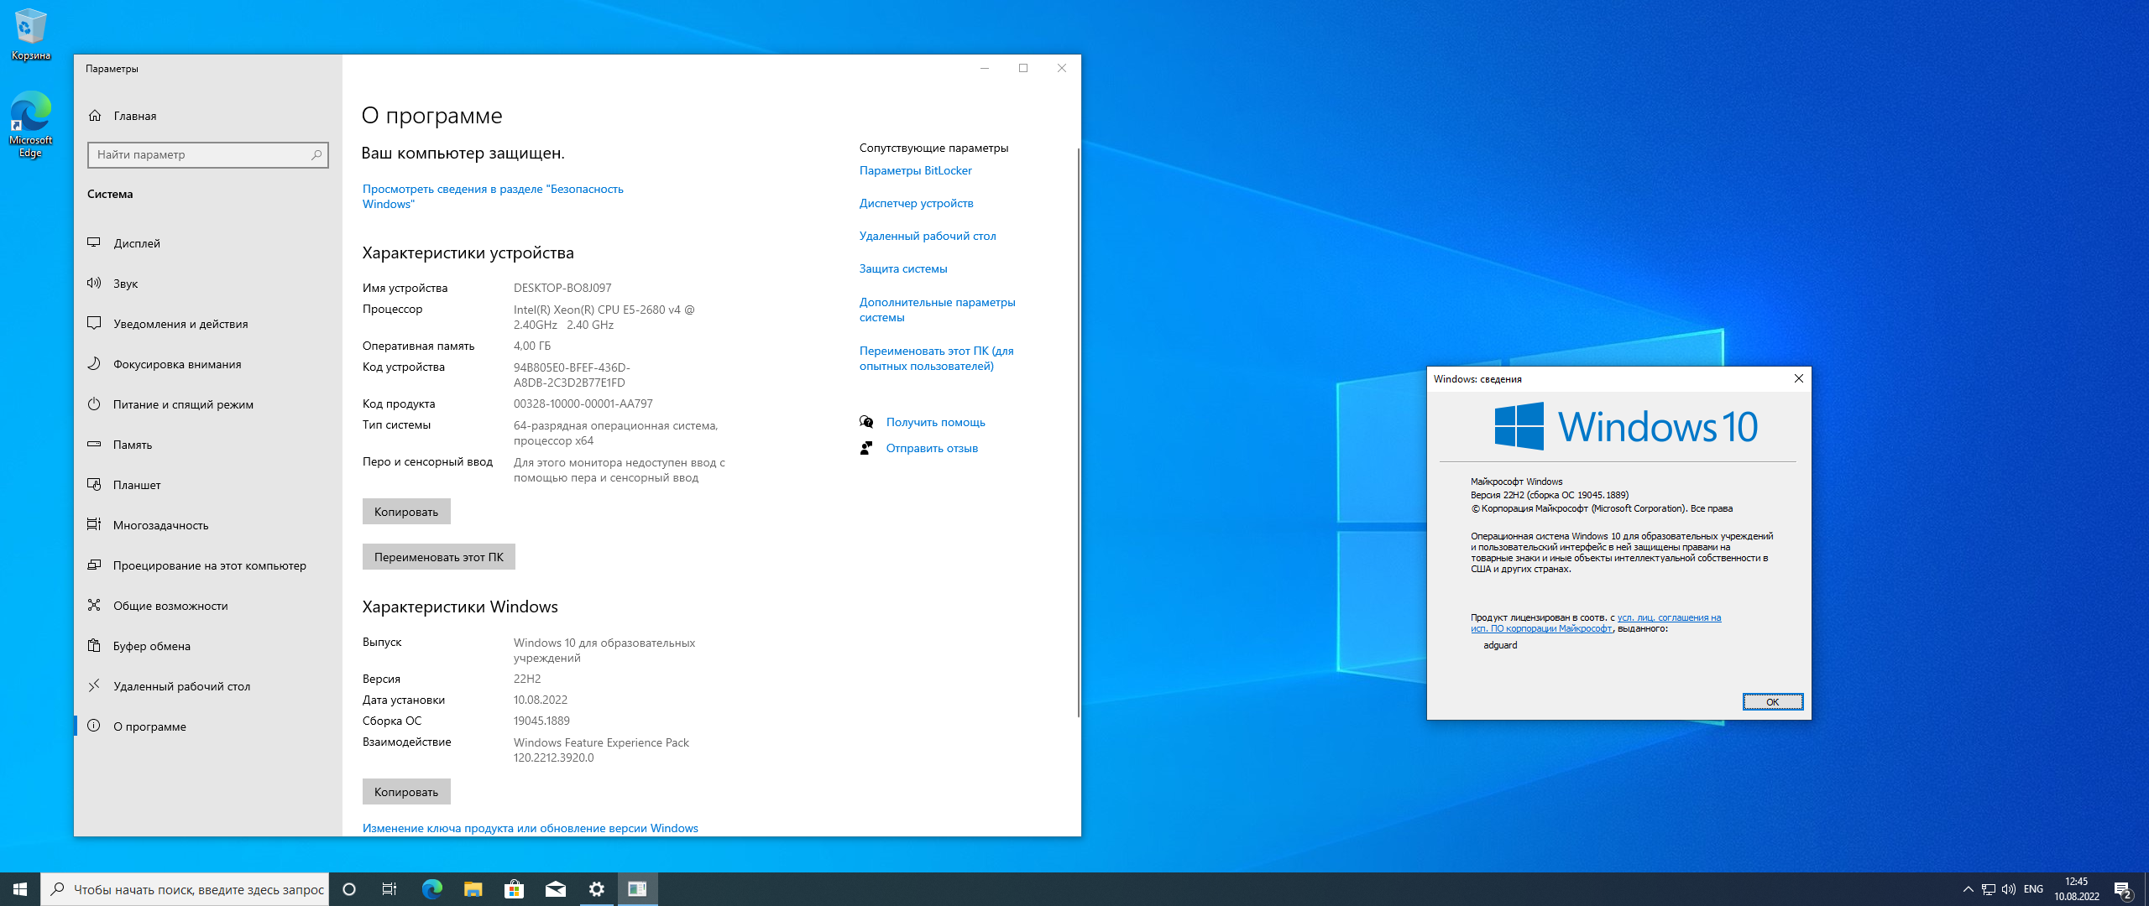Click Show desktop strip at taskbar edge
Screen dimensions: 2149x906
tap(2146, 889)
